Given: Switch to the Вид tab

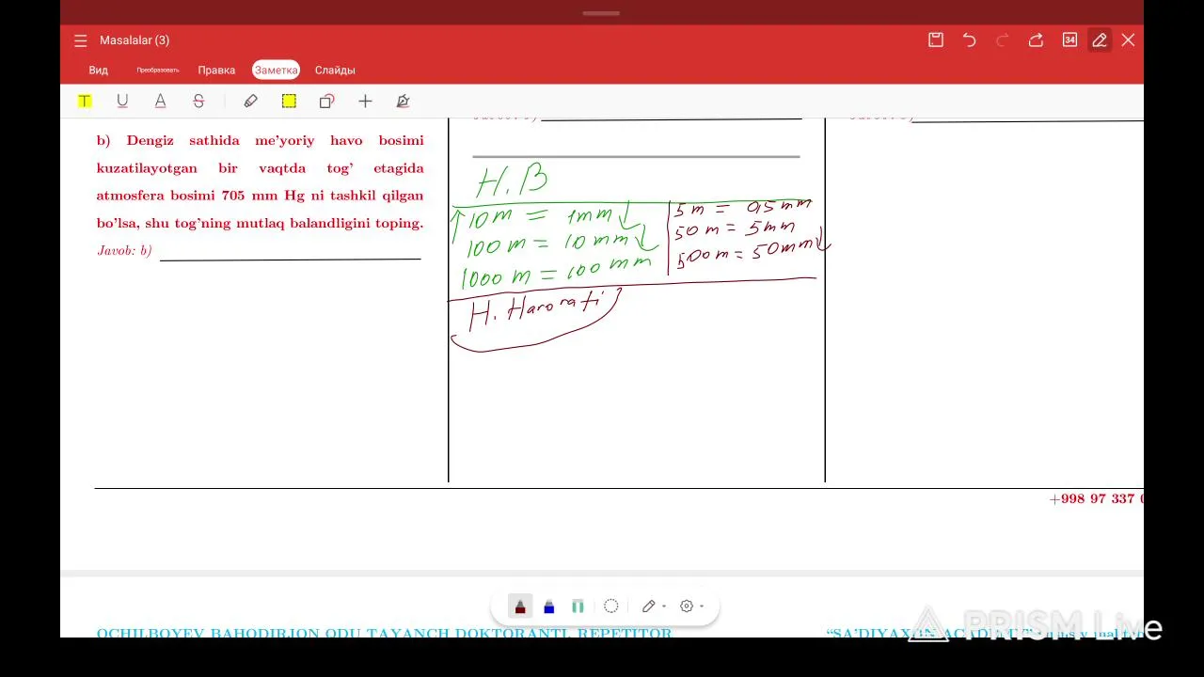Looking at the screenshot, I should pyautogui.click(x=99, y=70).
